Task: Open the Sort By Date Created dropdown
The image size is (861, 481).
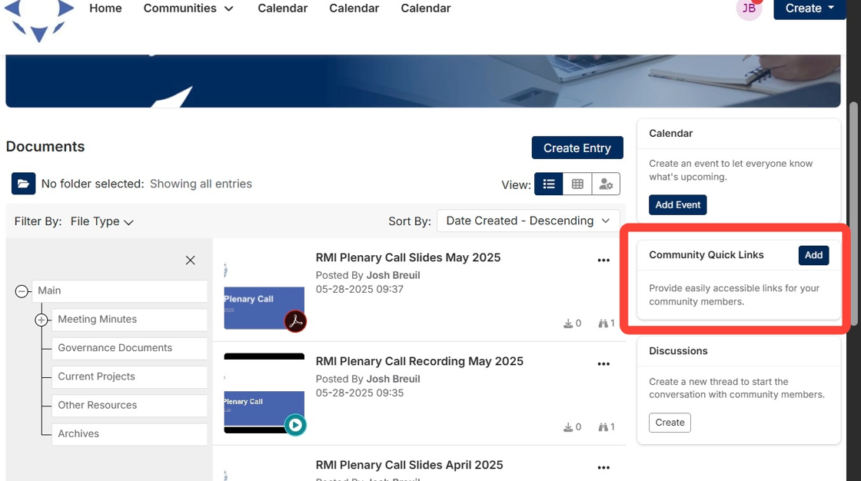Action: (528, 221)
